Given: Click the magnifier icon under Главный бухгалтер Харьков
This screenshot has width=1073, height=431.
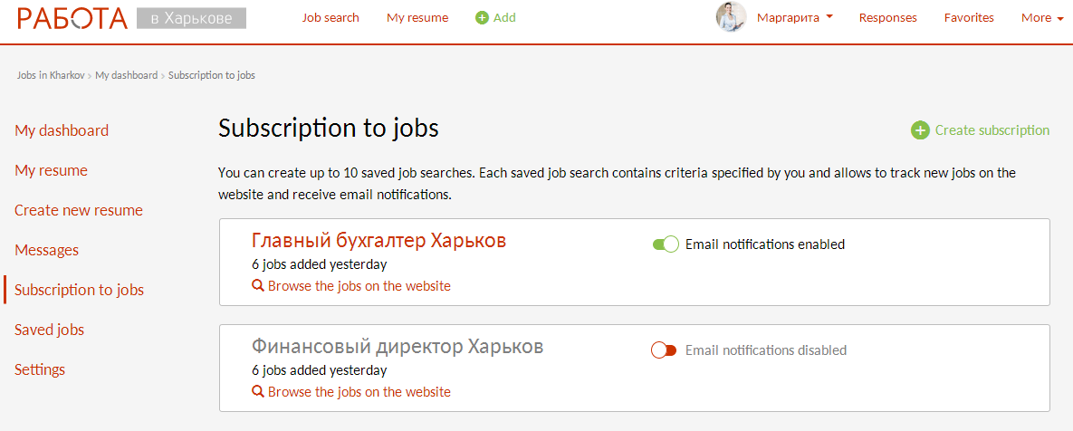Looking at the screenshot, I should click(257, 286).
